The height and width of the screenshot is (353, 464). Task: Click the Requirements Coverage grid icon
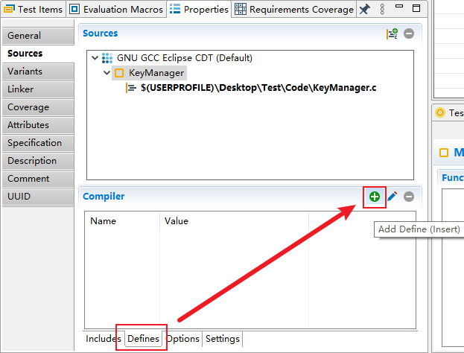point(241,9)
